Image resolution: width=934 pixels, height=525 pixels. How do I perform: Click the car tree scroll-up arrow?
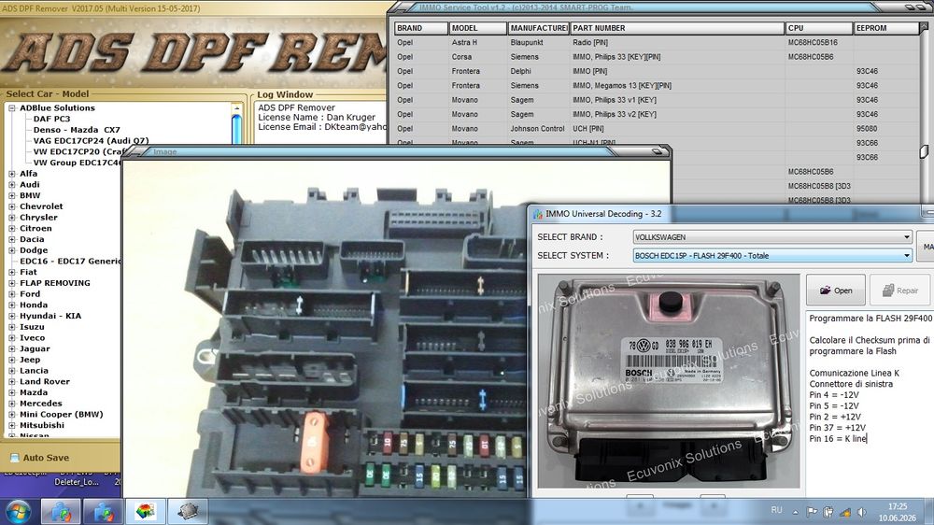[x=236, y=108]
